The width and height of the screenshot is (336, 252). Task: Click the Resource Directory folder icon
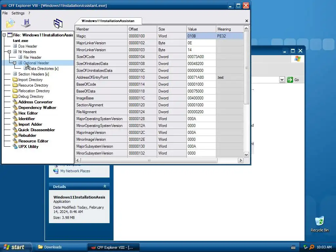[15, 85]
